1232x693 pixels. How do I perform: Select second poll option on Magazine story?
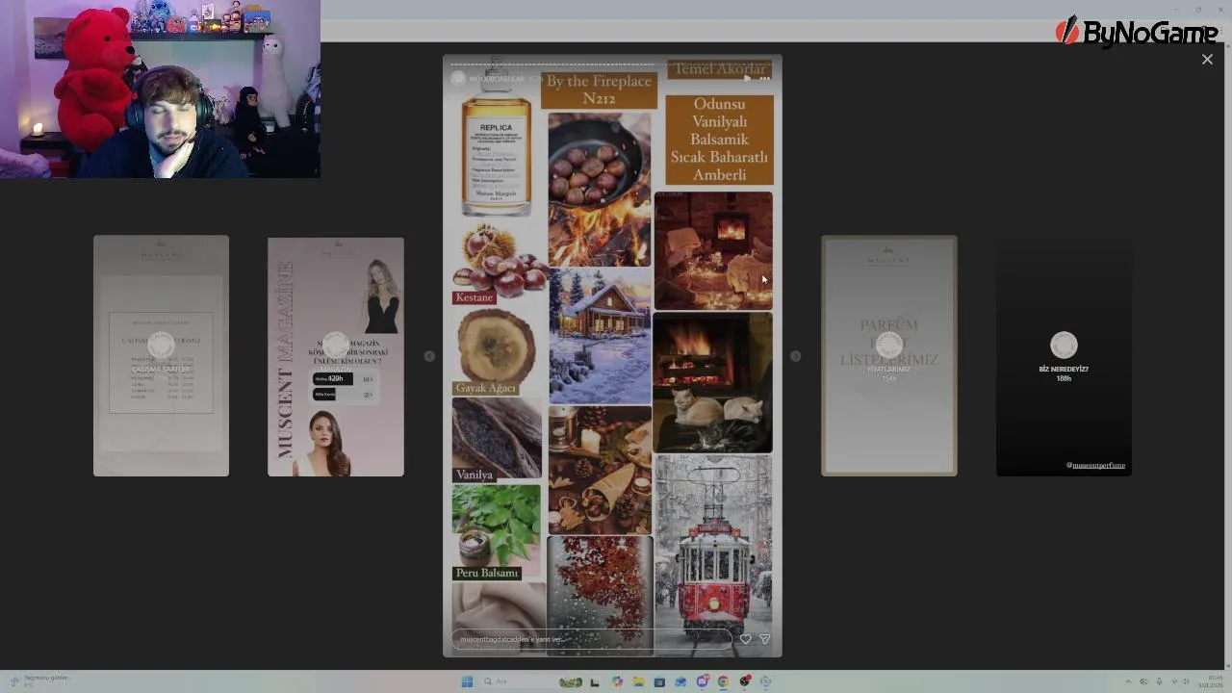click(x=343, y=395)
